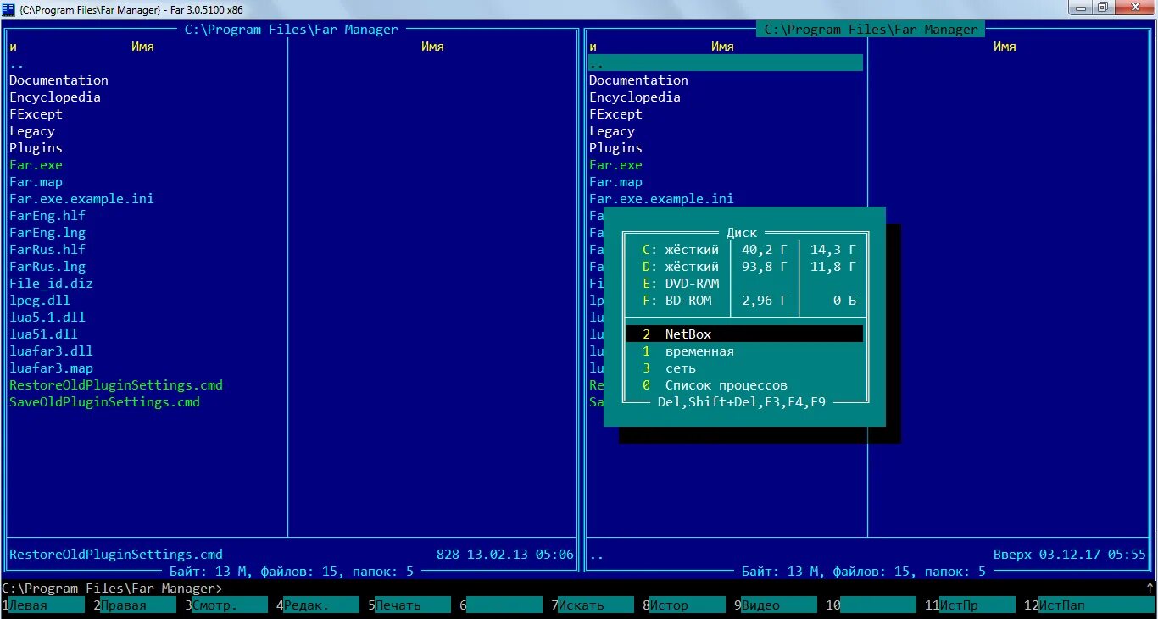Select Far.map in left panel
The image size is (1158, 619).
click(36, 182)
